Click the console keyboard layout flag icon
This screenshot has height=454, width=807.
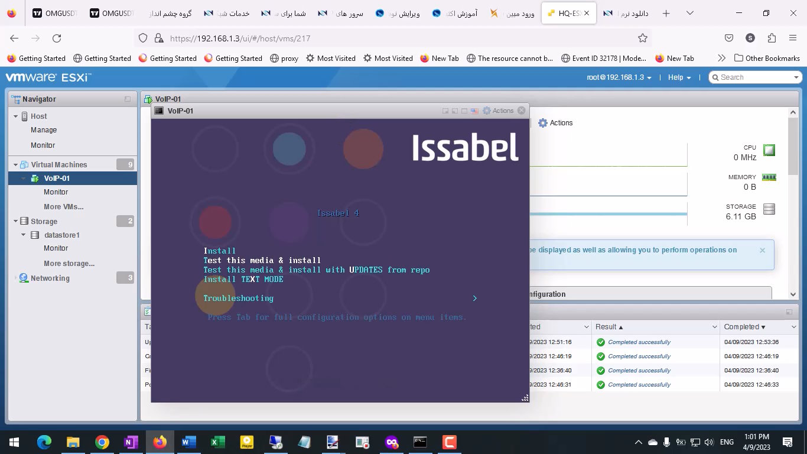coord(474,111)
